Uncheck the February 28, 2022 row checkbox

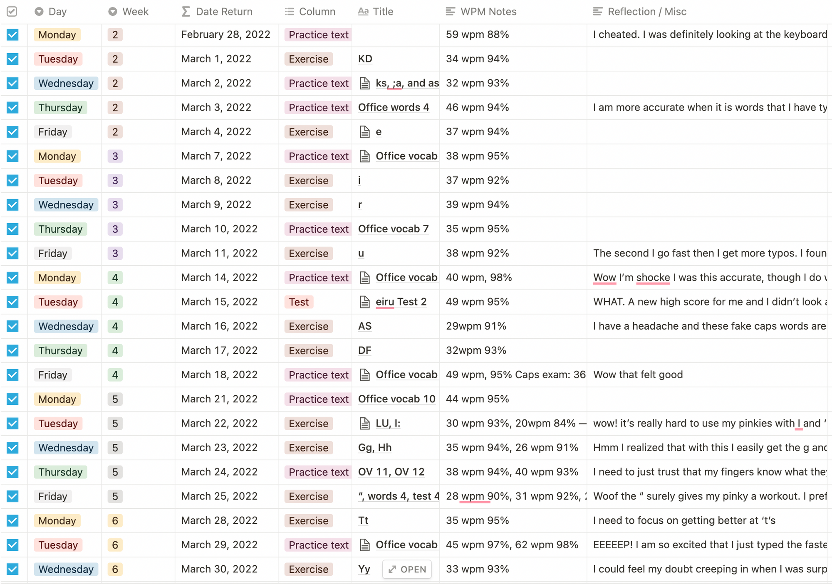[x=13, y=35]
